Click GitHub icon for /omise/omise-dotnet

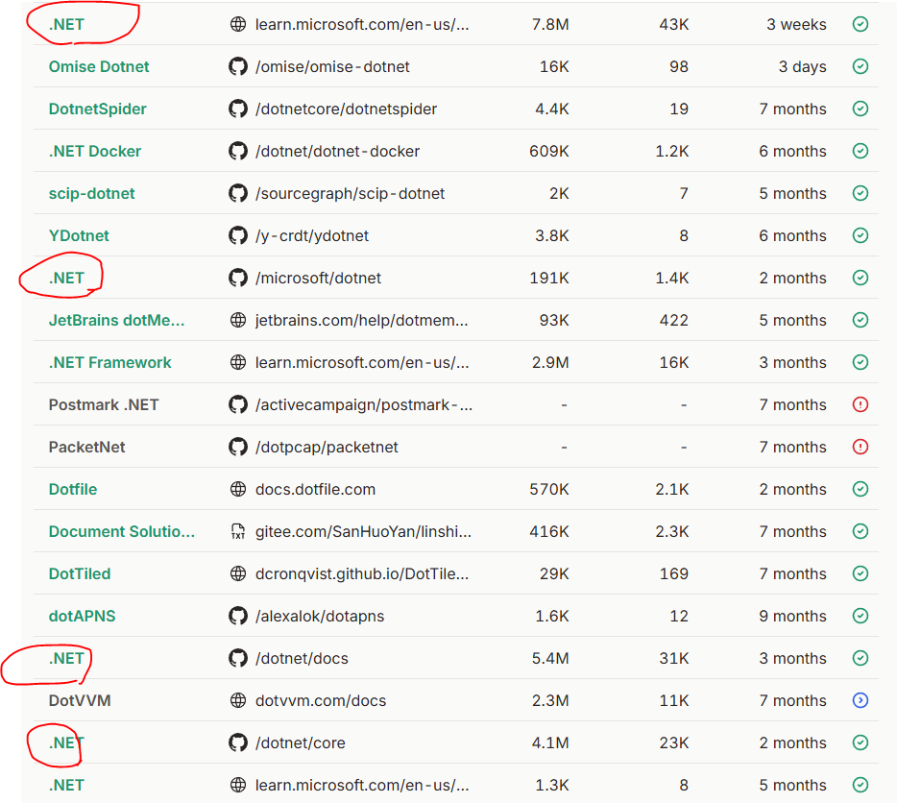click(238, 66)
